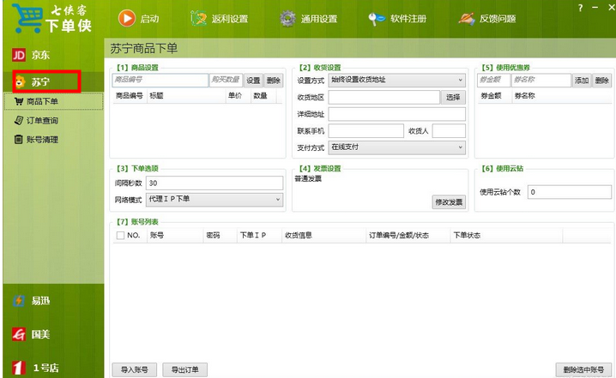Focus the 商品编号 input field

point(160,80)
